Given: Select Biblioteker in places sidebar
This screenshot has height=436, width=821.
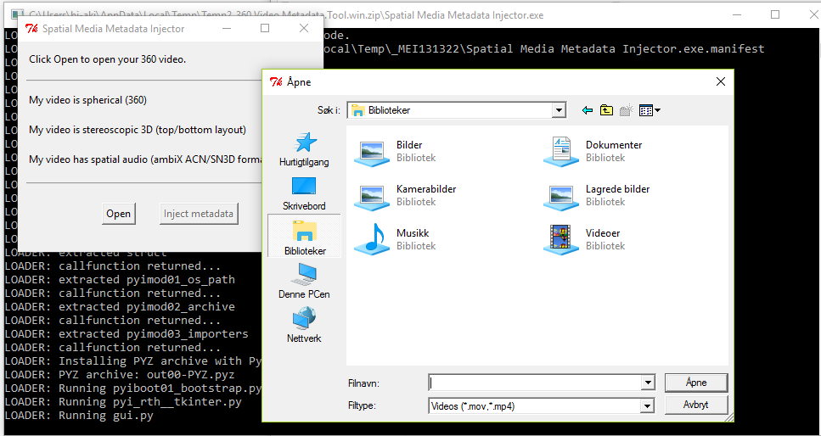Looking at the screenshot, I should coord(305,236).
